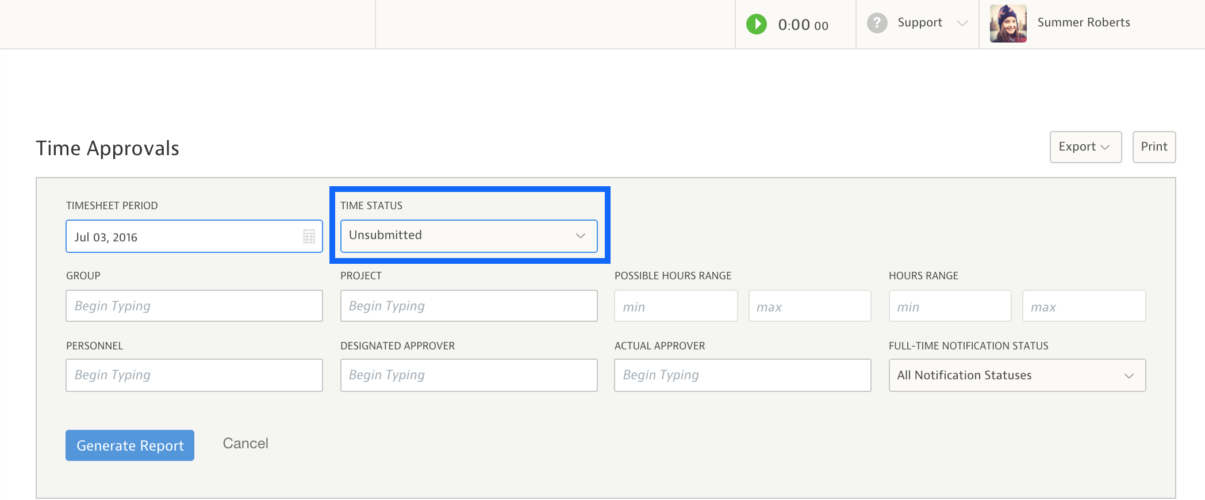Open Full-Time Notification Status dropdown
This screenshot has width=1205, height=500.
(1016, 375)
